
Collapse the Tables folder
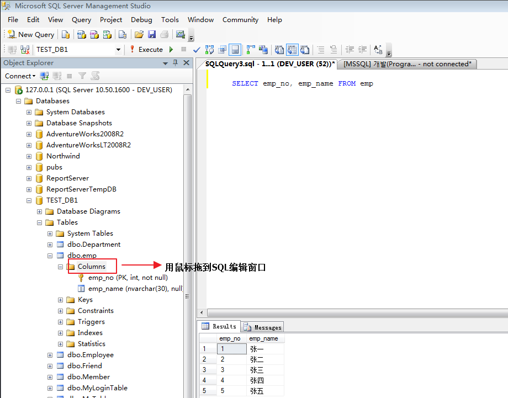(40, 222)
